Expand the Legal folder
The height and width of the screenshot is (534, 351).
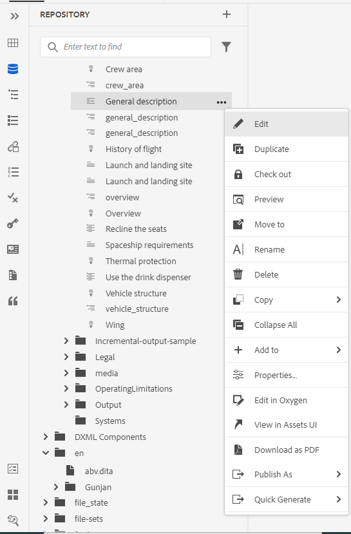click(x=66, y=357)
